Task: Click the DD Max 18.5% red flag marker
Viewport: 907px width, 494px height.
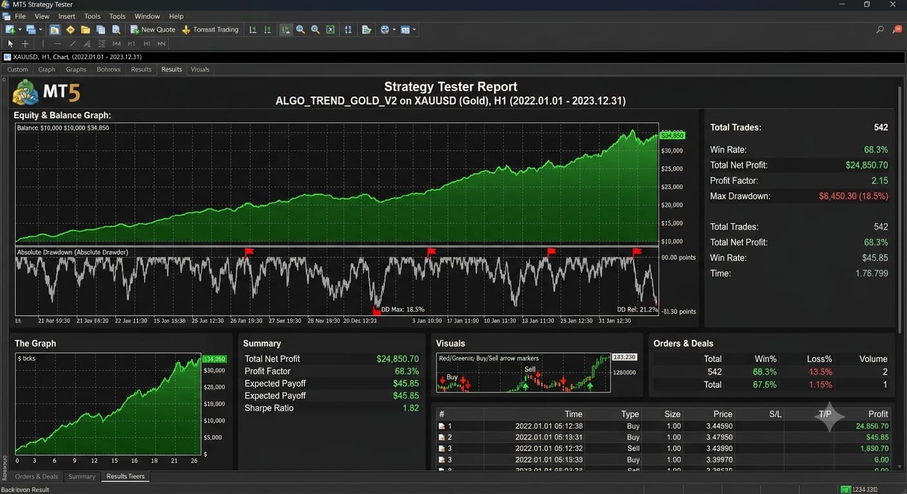Action: 377,311
